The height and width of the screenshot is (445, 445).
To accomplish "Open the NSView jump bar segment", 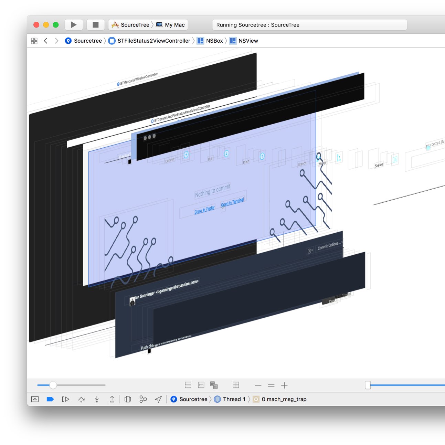I will (244, 41).
